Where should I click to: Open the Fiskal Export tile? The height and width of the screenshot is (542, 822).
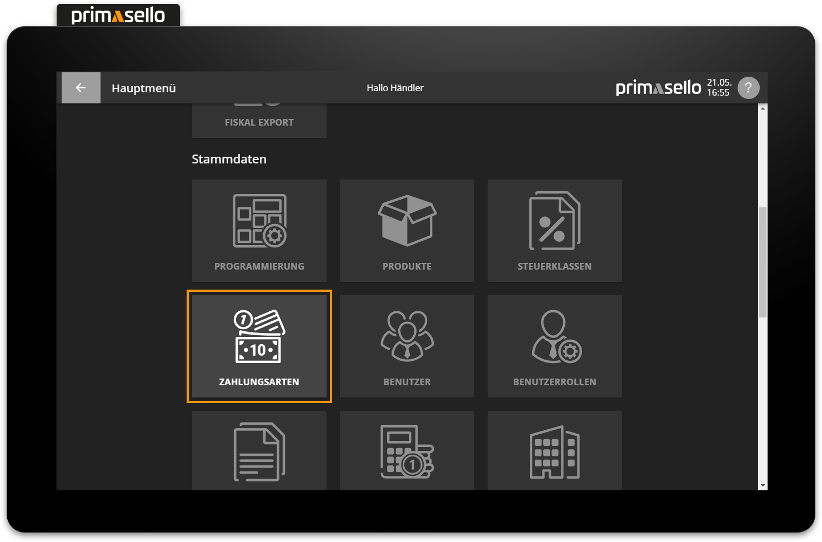[259, 121]
